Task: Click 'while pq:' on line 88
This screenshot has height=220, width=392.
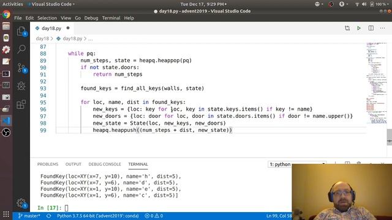Action: point(81,53)
